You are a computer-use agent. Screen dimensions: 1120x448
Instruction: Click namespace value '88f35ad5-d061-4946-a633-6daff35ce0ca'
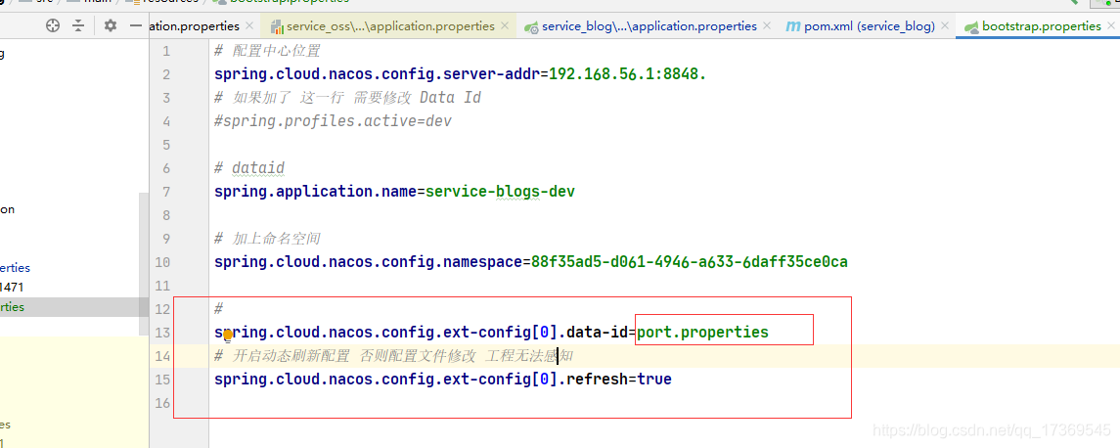[x=689, y=262]
